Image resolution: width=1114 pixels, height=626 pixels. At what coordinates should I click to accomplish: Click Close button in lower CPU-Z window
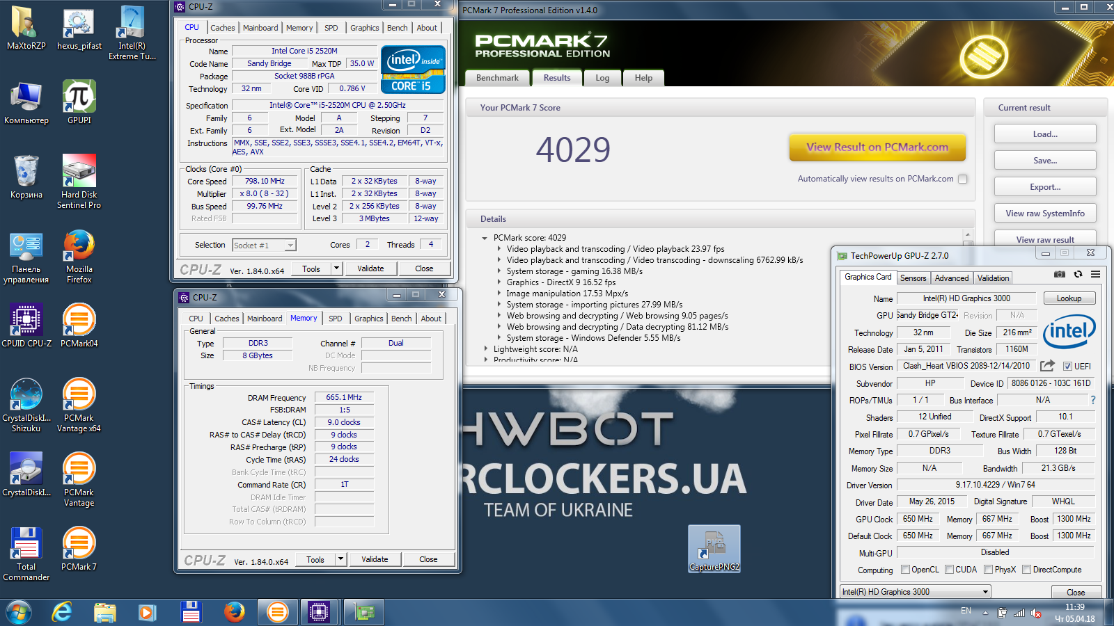[x=428, y=559]
